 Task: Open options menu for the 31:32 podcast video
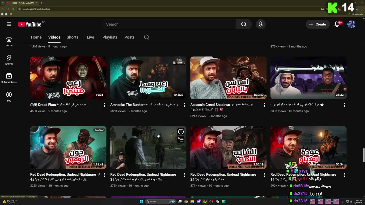tap(344, 105)
